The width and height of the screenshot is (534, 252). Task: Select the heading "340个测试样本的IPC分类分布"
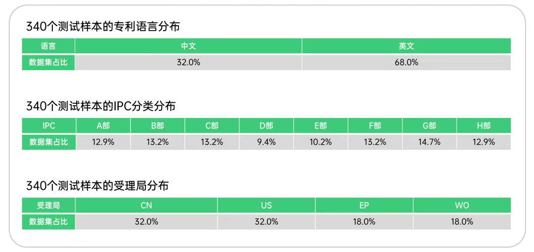point(101,106)
